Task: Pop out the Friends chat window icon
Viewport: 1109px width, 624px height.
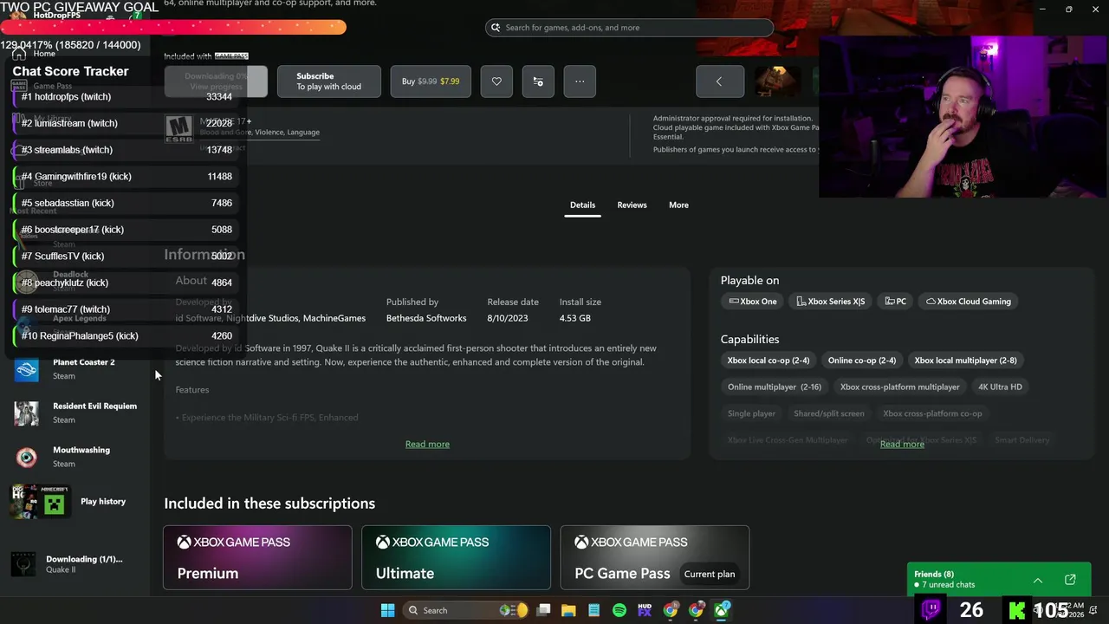Action: pos(1070,580)
